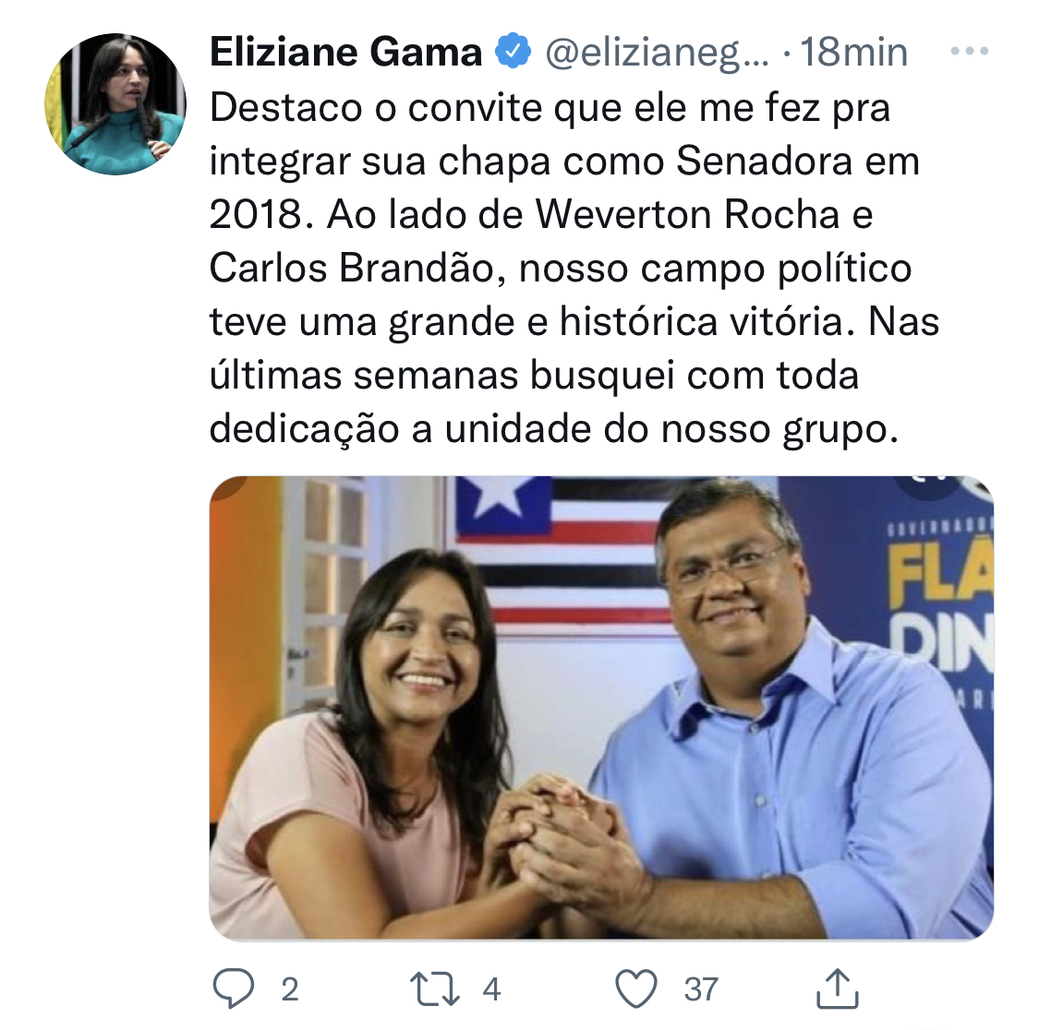Click the tweet text beginning 'Destaco o convite'

[x=574, y=269]
